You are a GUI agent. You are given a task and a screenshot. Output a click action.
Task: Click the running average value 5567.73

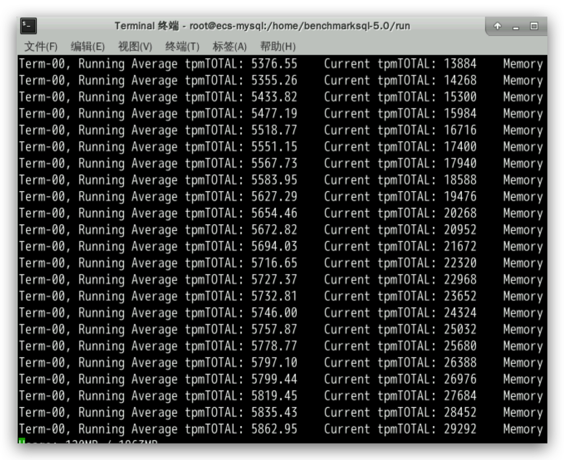(274, 163)
